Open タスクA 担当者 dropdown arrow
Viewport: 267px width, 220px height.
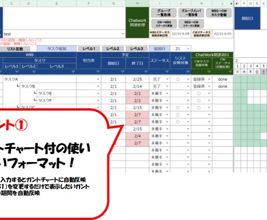98,79
